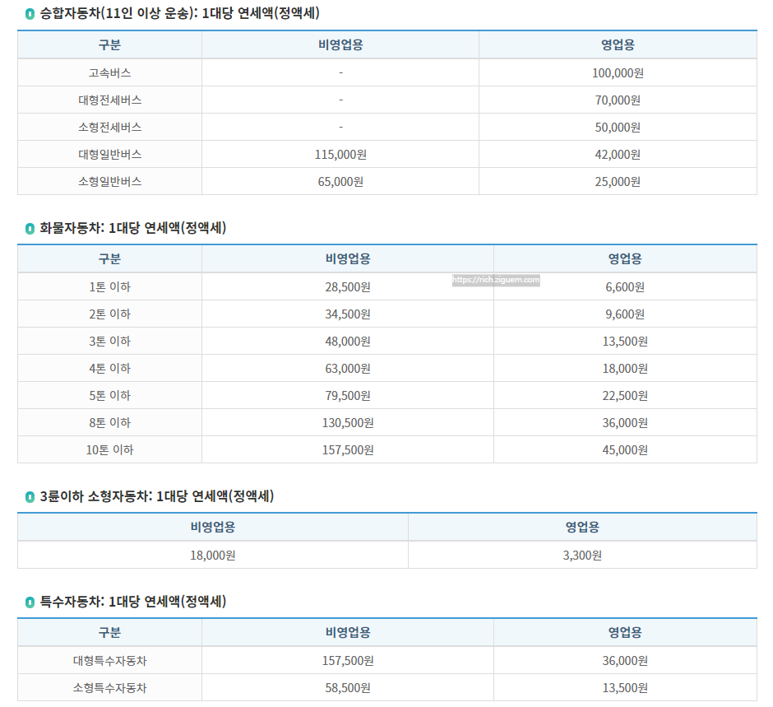773x707 pixels.
Task: Select the 구분 header of 승합자동차 table
Action: point(111,44)
